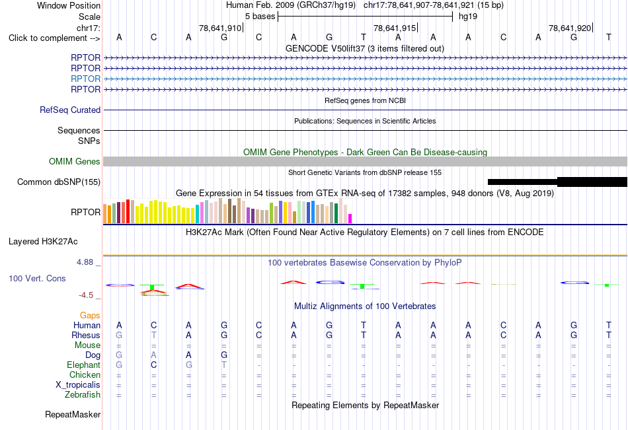Click the 78,641,915 position marker

click(395, 28)
